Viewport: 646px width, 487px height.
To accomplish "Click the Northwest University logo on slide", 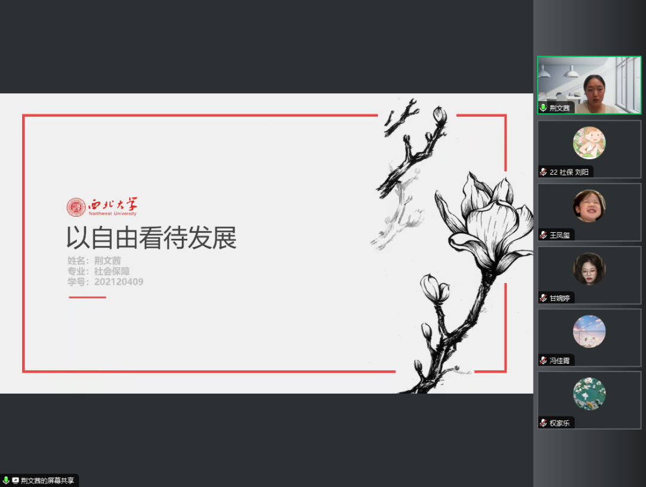I will pos(102,207).
